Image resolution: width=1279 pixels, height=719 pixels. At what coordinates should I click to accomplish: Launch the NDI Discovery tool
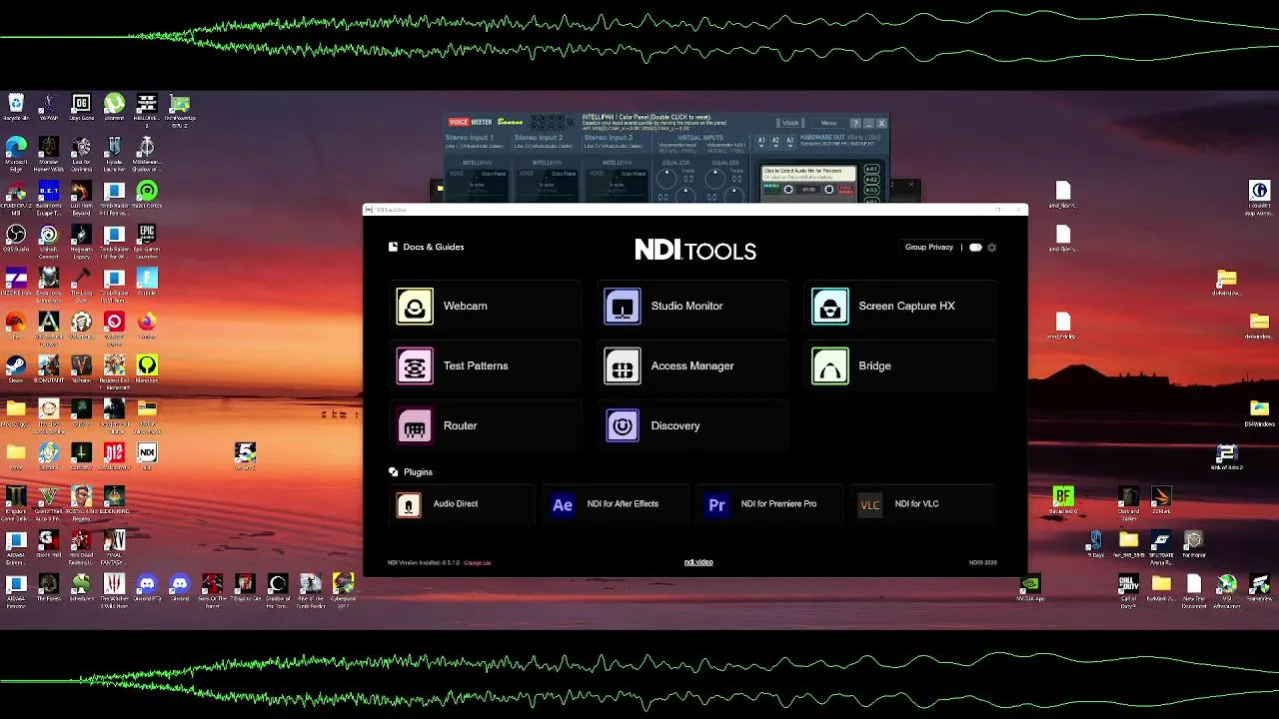click(693, 425)
